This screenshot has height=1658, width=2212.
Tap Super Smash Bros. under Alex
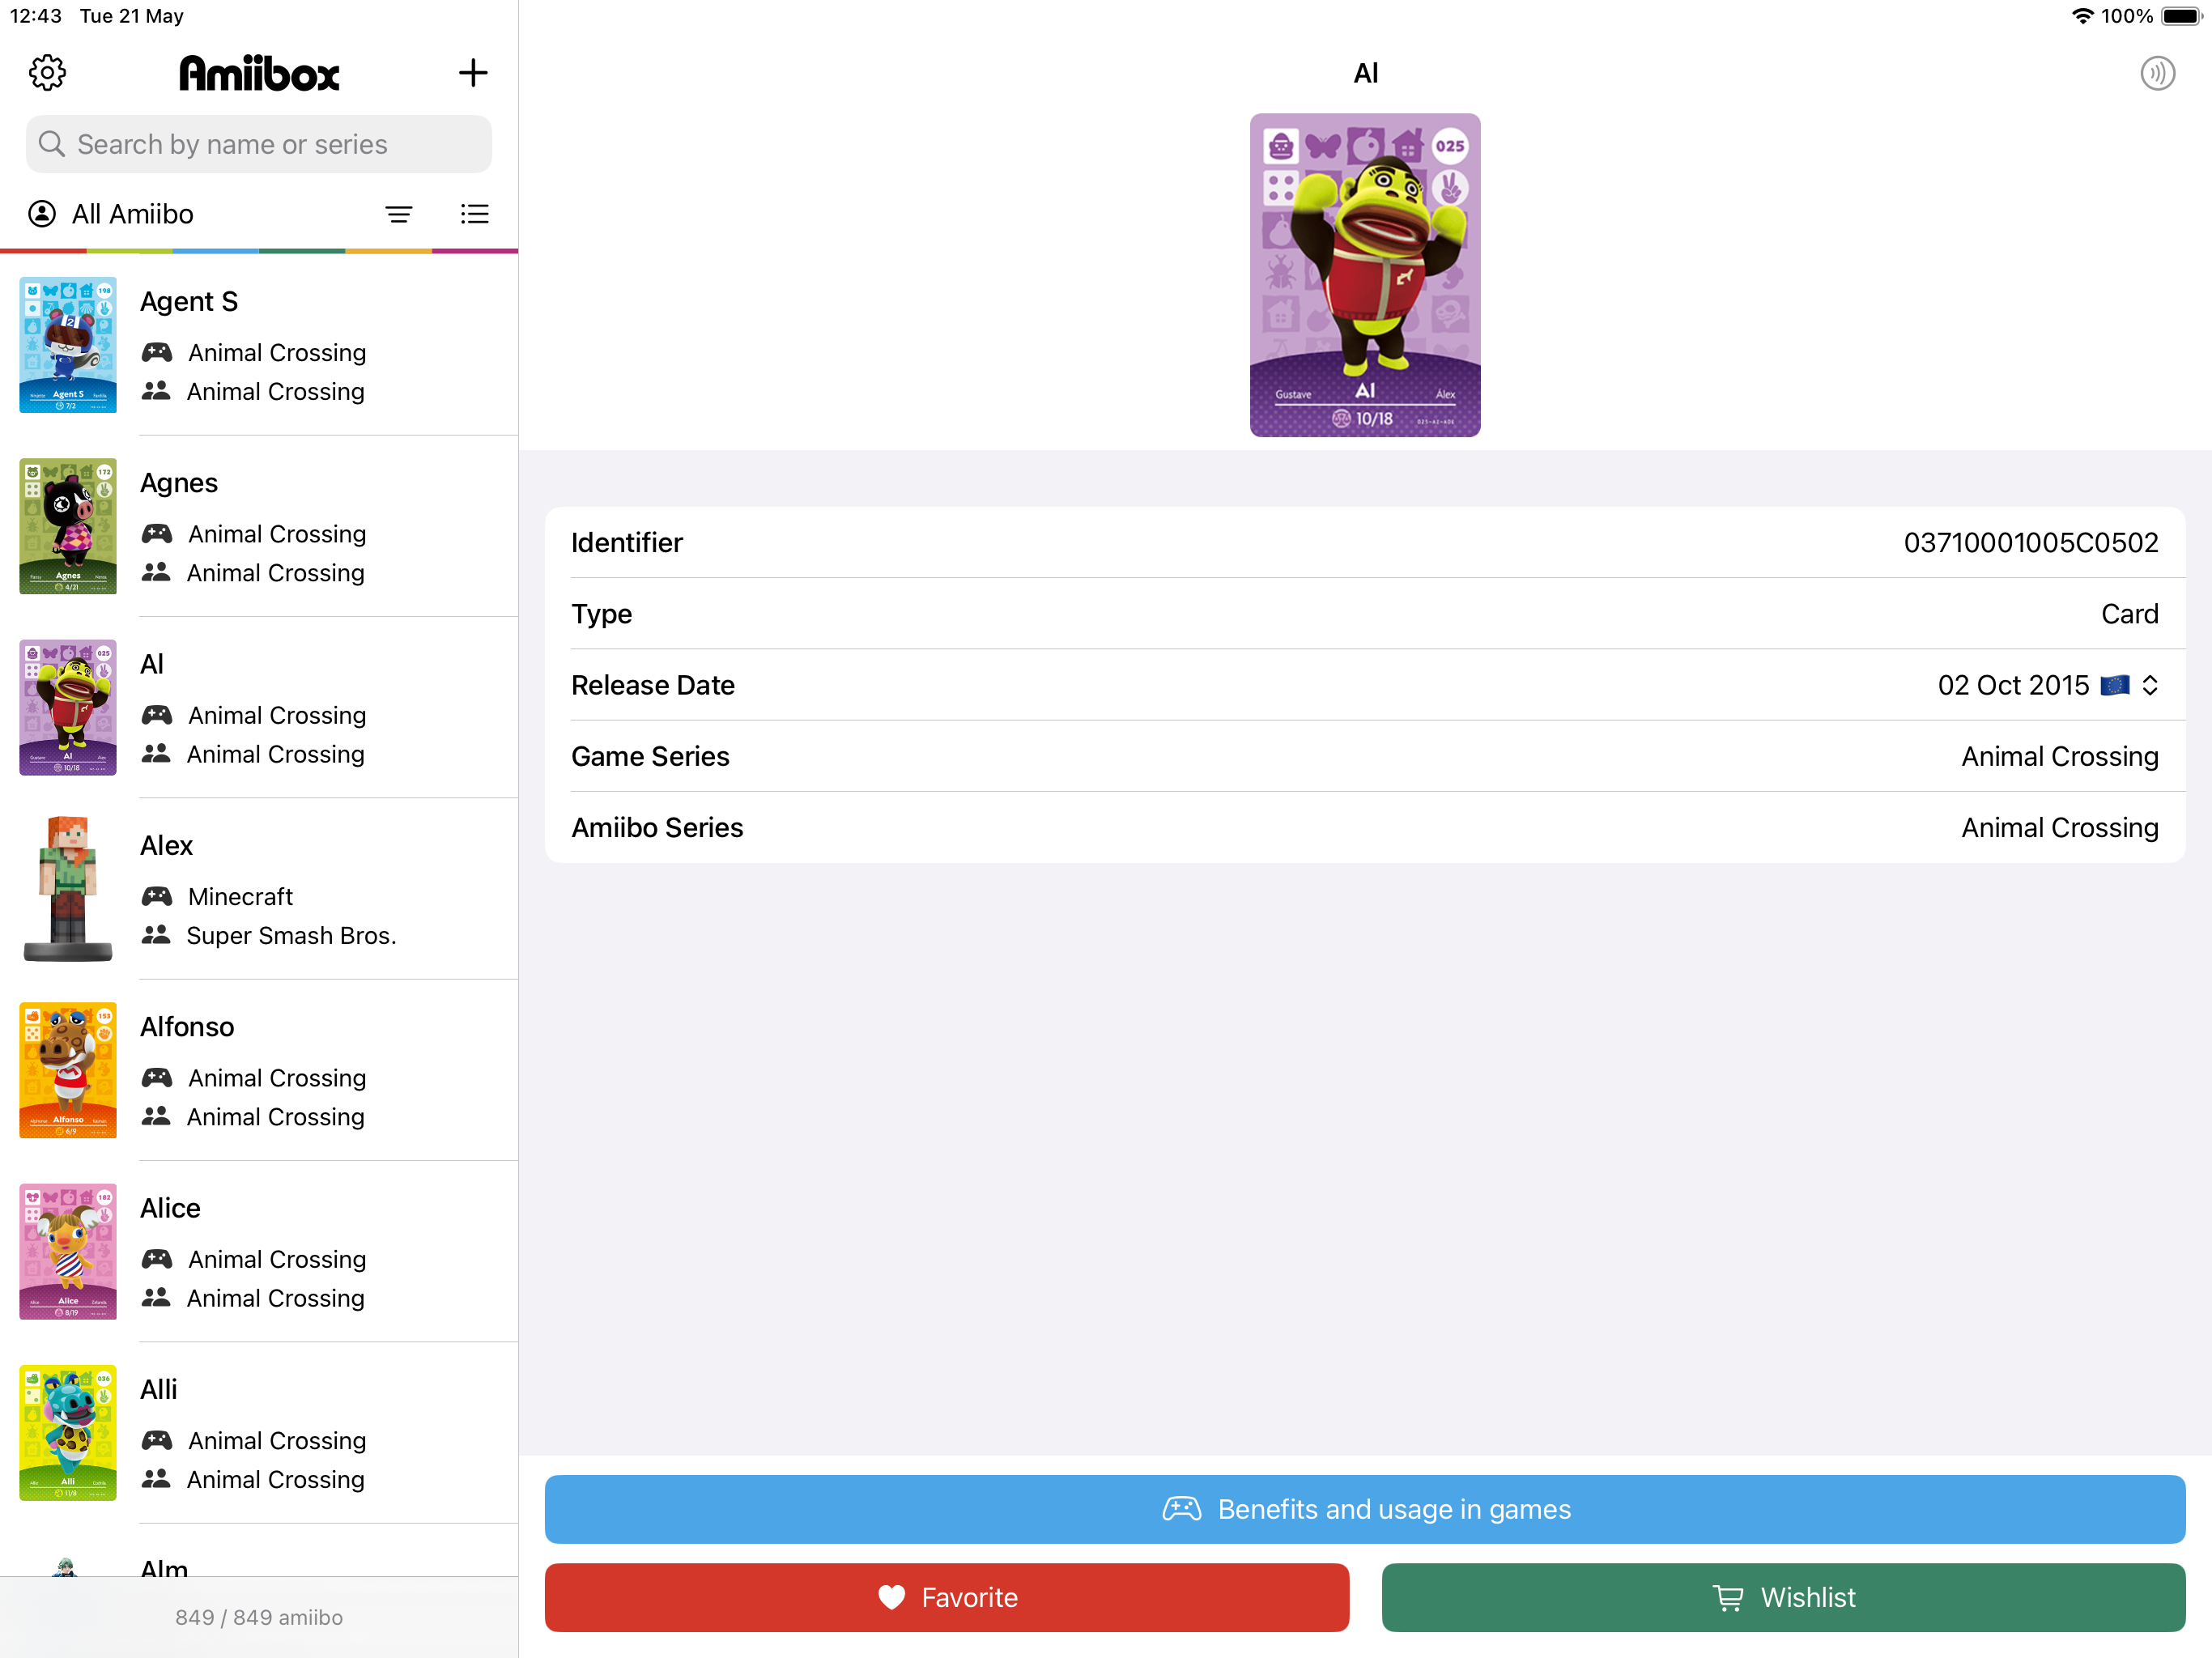[291, 935]
